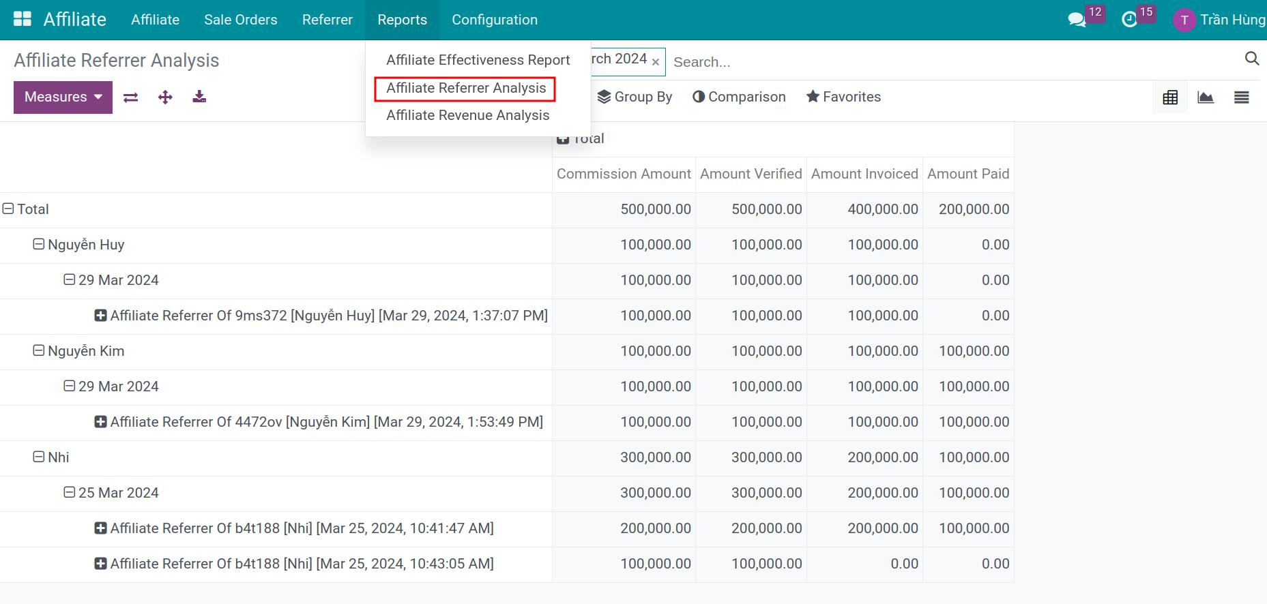Image resolution: width=1267 pixels, height=604 pixels.
Task: Open the Sale Orders menu
Action: 241,20
